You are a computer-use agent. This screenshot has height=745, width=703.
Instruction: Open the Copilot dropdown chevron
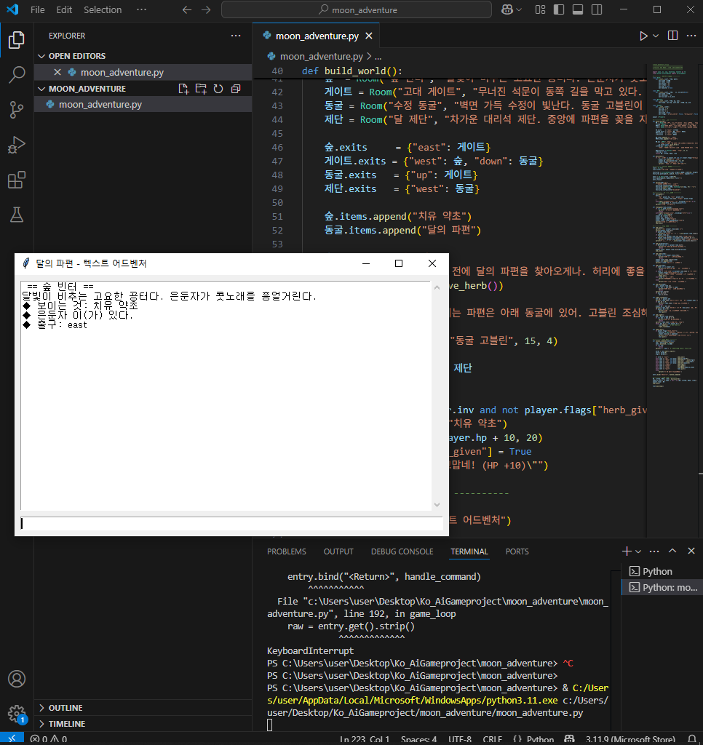coord(519,9)
